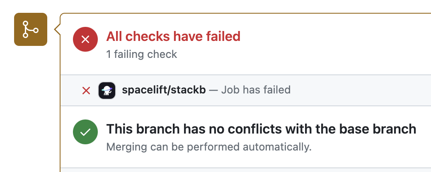Click the "Job has failed" status description
431x172 pixels.
click(256, 90)
